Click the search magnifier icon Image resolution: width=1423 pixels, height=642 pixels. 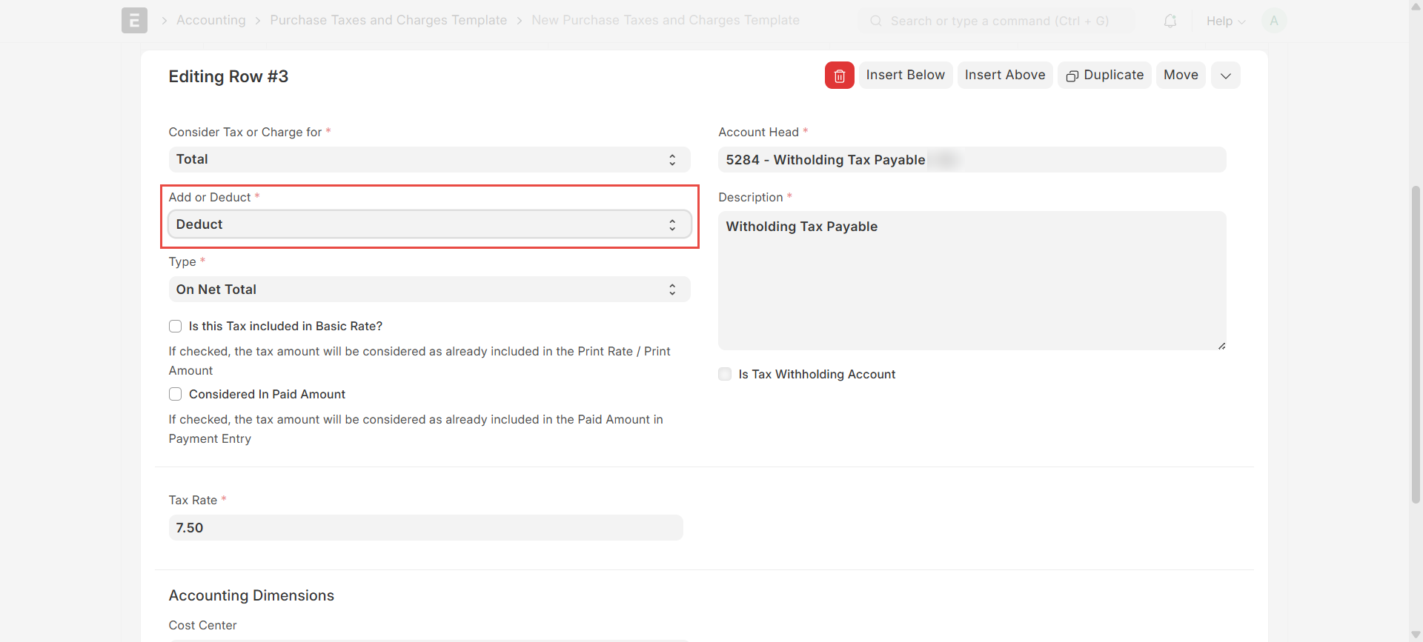tap(876, 21)
